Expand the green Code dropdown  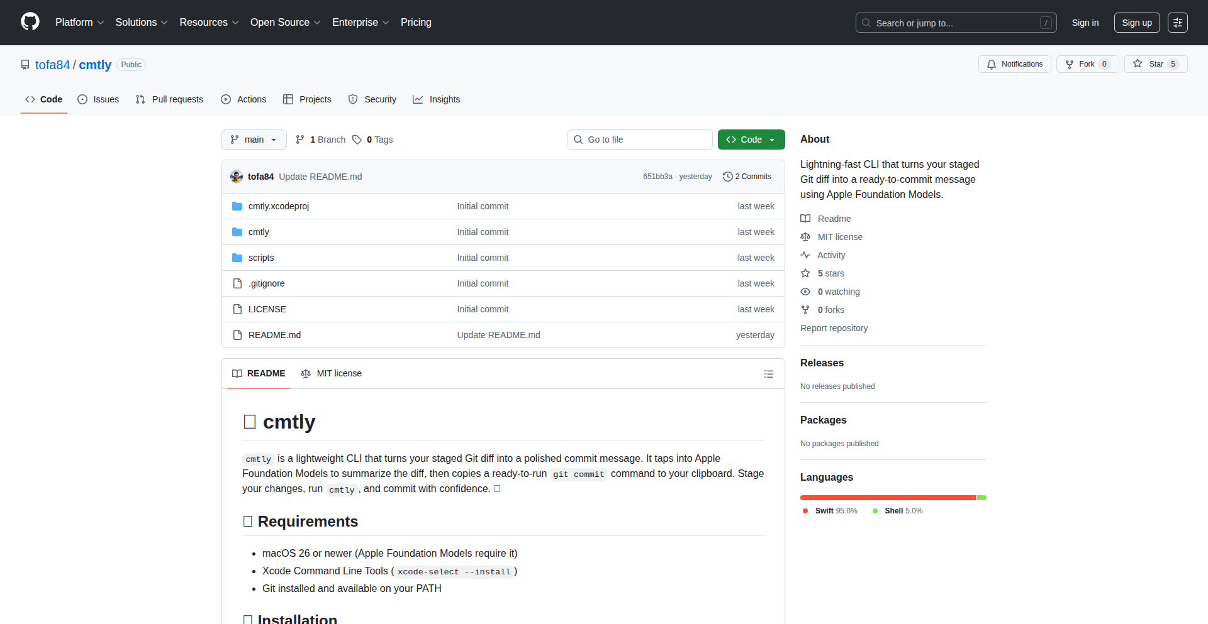tap(751, 140)
